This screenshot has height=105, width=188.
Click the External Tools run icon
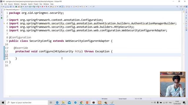[x=38, y=7]
